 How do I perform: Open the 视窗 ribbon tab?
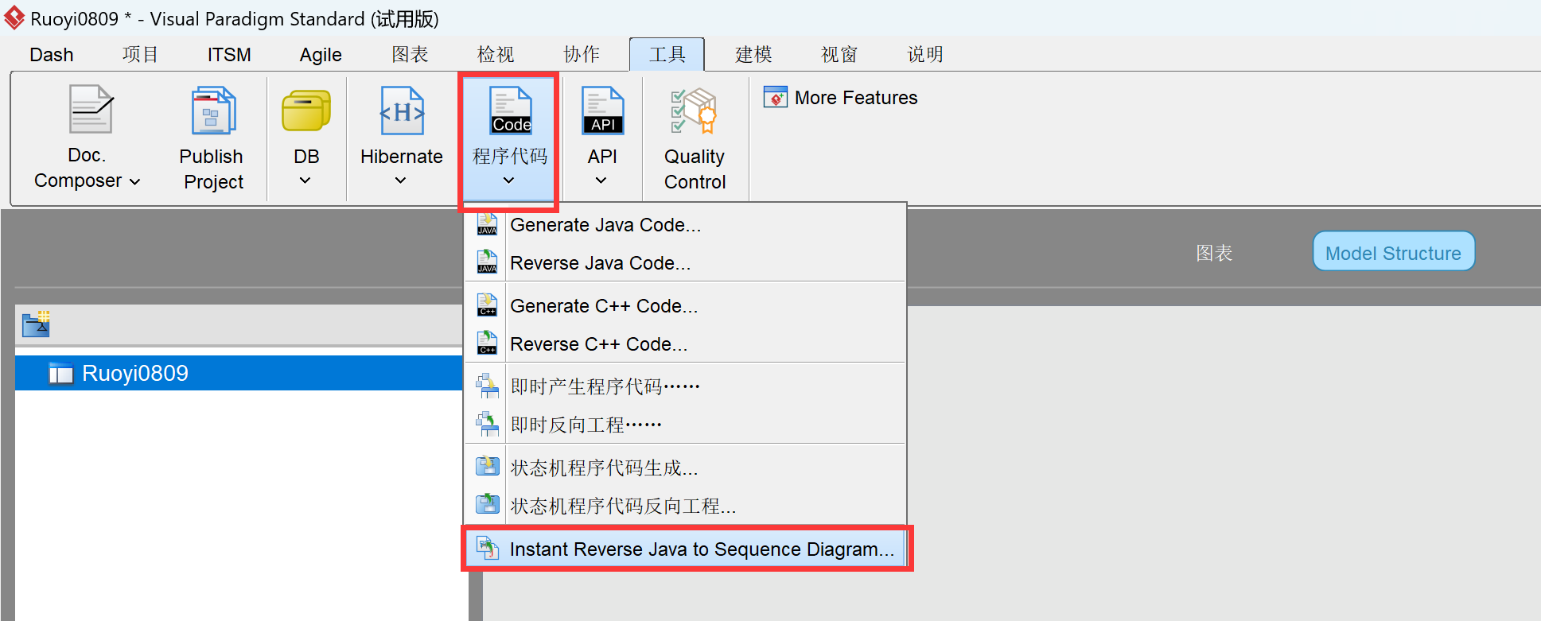click(839, 55)
